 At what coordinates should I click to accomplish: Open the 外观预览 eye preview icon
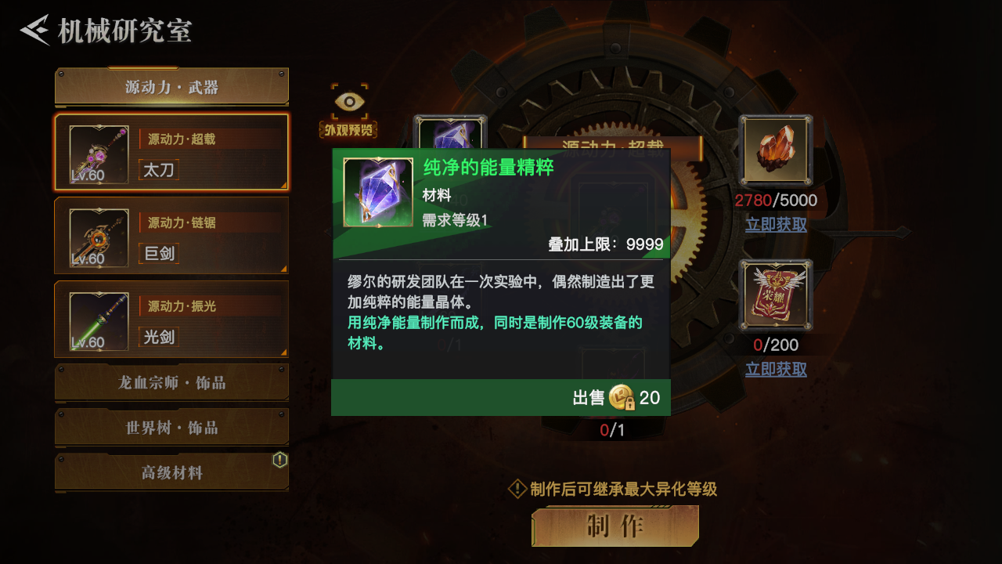(349, 111)
